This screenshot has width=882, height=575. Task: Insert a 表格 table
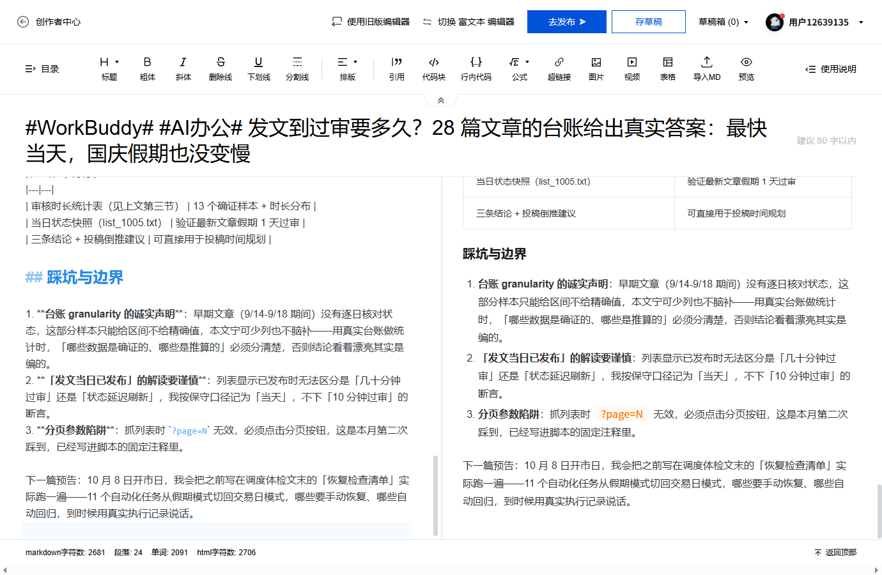tap(668, 68)
